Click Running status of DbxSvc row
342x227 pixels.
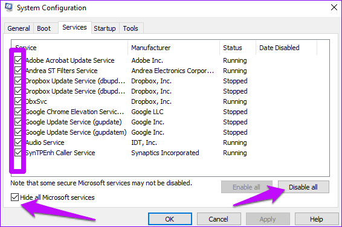[235, 101]
